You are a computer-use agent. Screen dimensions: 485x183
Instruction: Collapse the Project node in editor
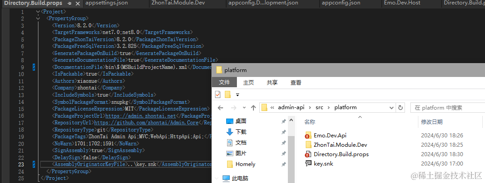(x=38, y=12)
